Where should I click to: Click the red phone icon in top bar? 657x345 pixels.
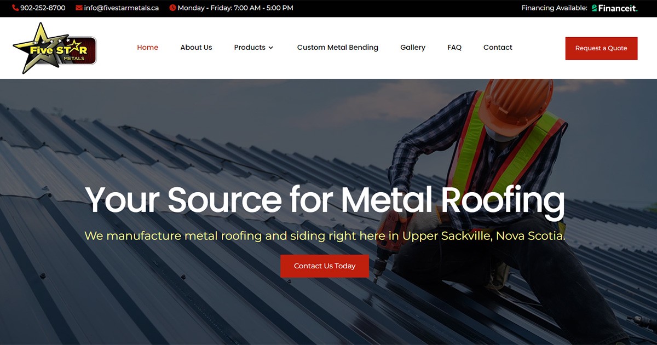[16, 8]
